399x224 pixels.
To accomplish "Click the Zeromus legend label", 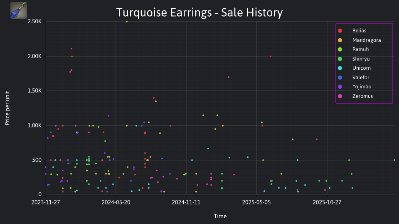I will pyautogui.click(x=362, y=96).
